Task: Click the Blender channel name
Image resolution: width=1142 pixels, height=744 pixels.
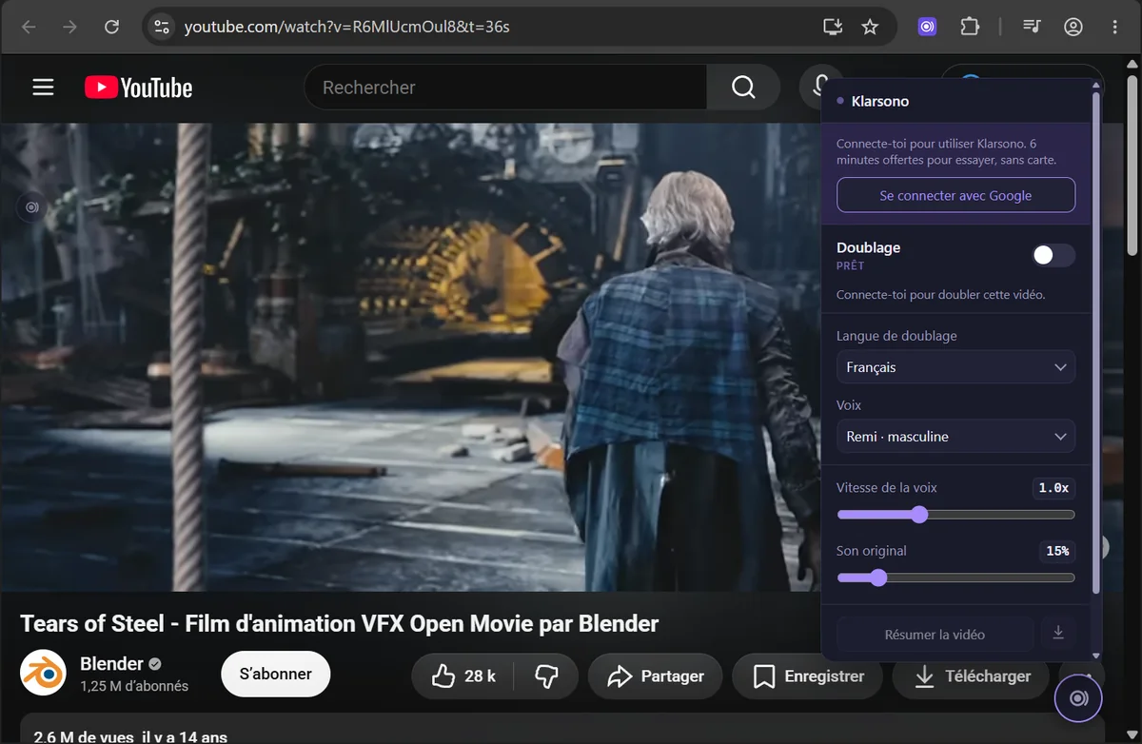Action: (x=111, y=663)
